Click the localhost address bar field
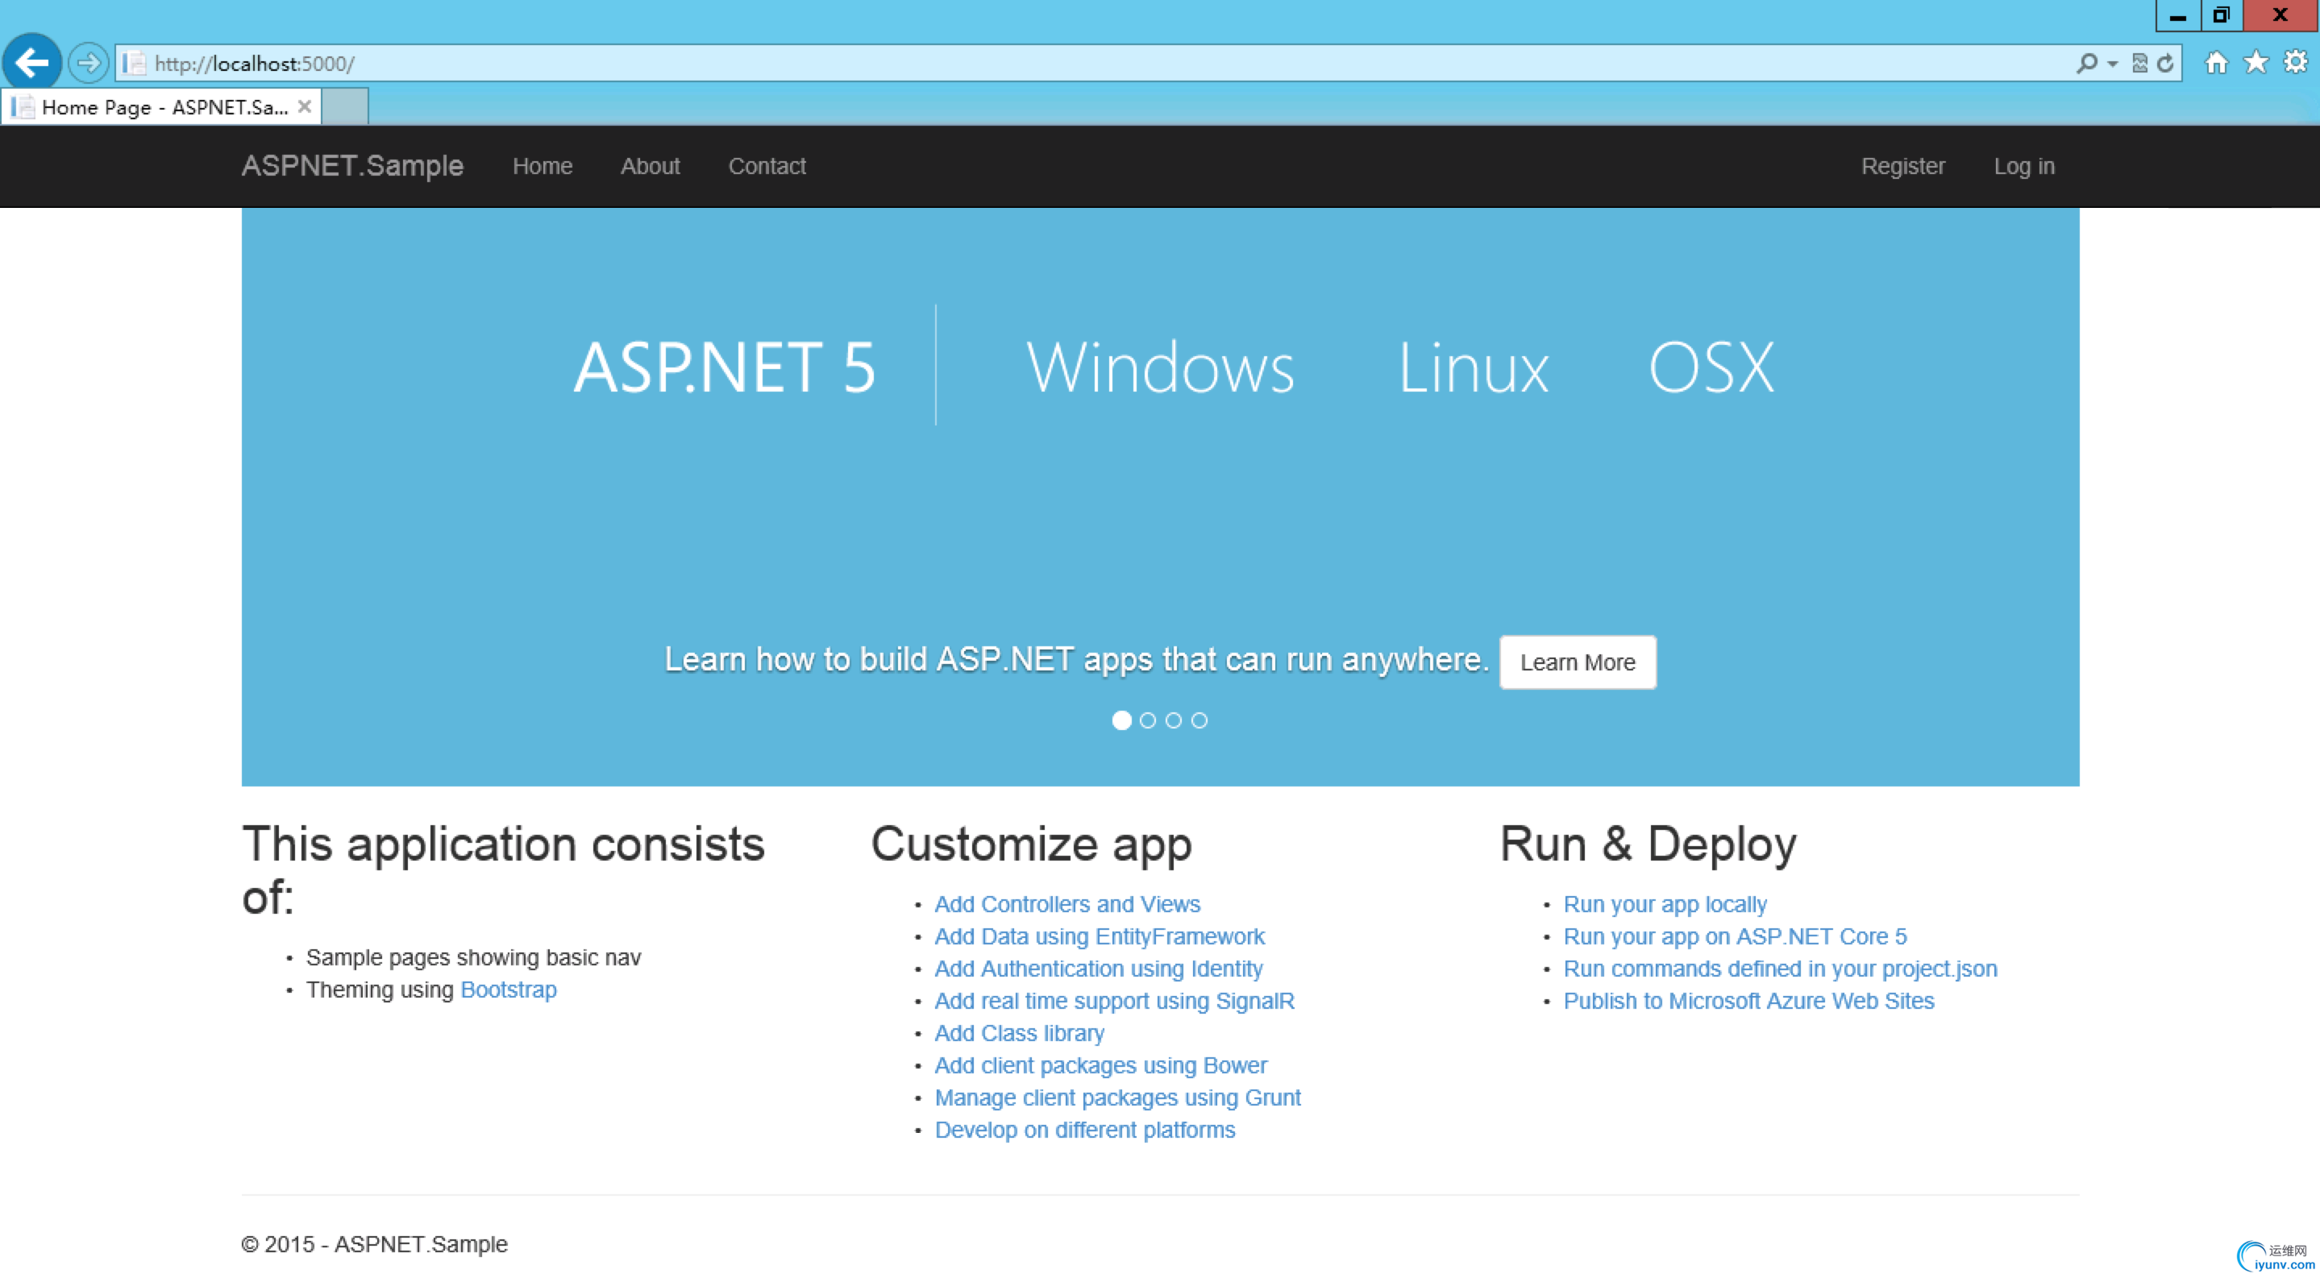Screen dimensions: 2320x1278 coord(1081,63)
